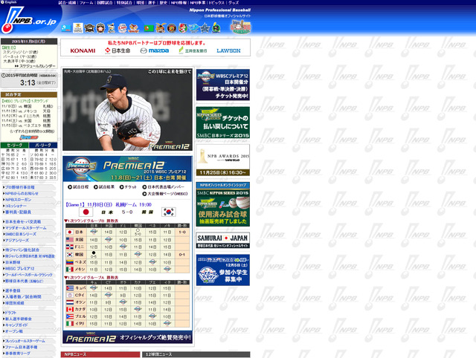Screen dimensions: 476x358
Task: Click the pitcher Premier12 hero photo
Action: coord(127,109)
